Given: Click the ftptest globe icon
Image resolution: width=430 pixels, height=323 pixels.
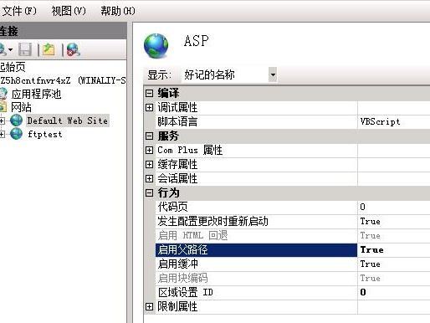Looking at the screenshot, I should click(x=16, y=134).
